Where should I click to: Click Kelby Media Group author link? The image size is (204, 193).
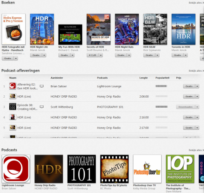[x=144, y=189]
